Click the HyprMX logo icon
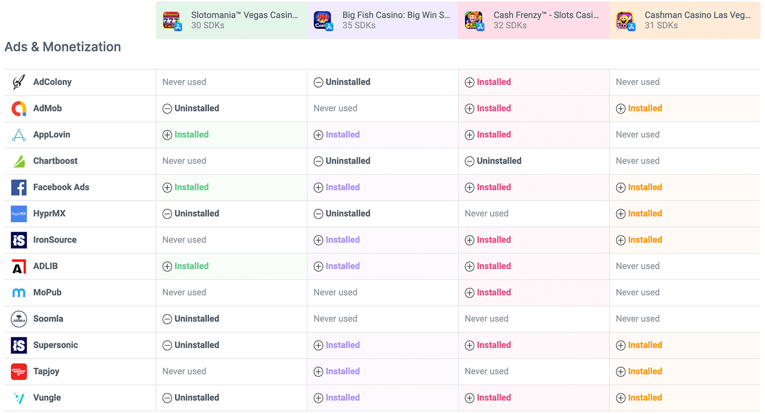This screenshot has width=765, height=414. tap(19, 214)
